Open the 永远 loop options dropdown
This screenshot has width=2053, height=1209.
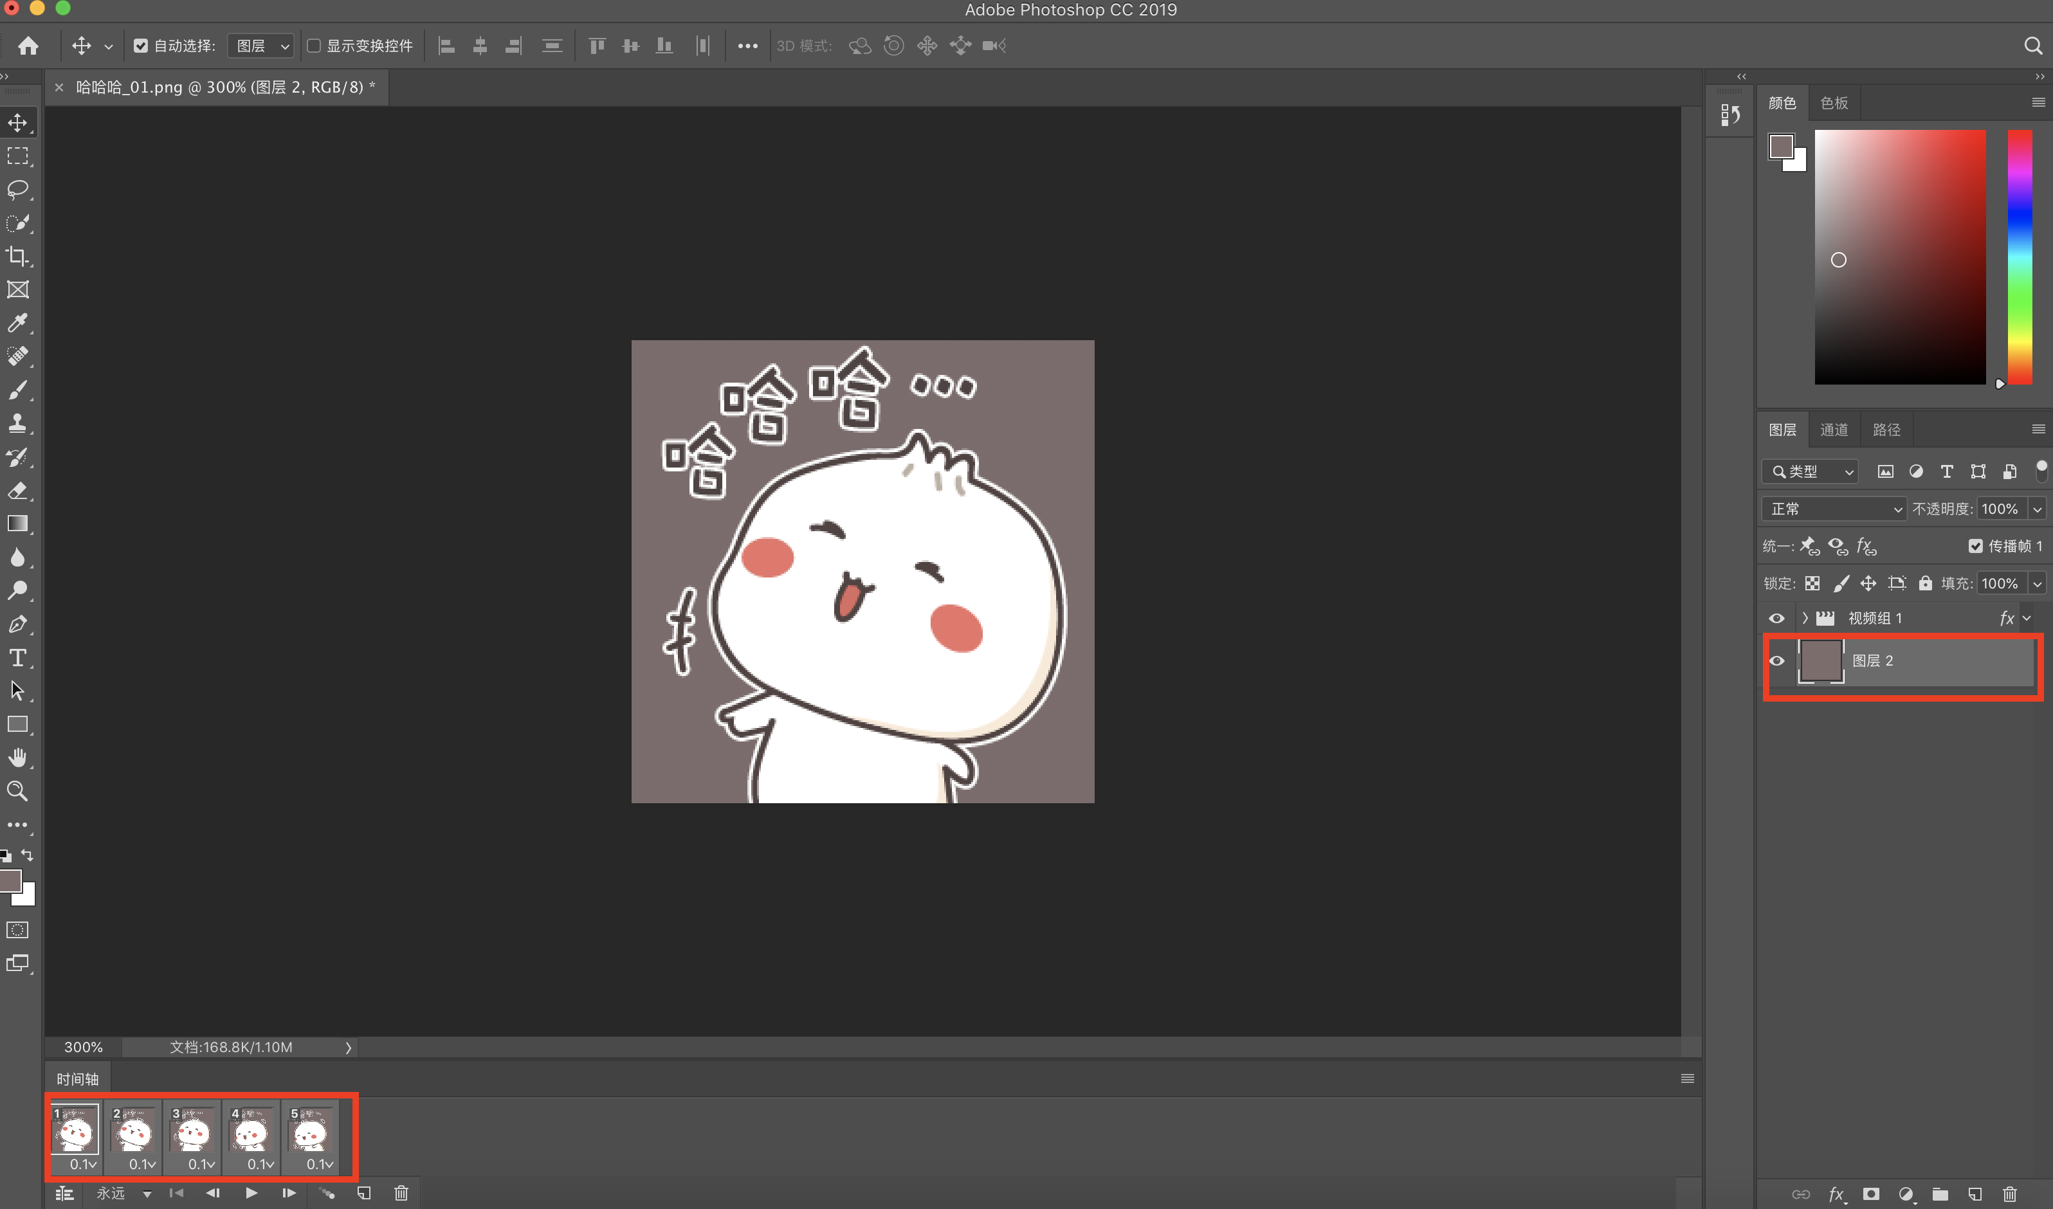tap(147, 1194)
